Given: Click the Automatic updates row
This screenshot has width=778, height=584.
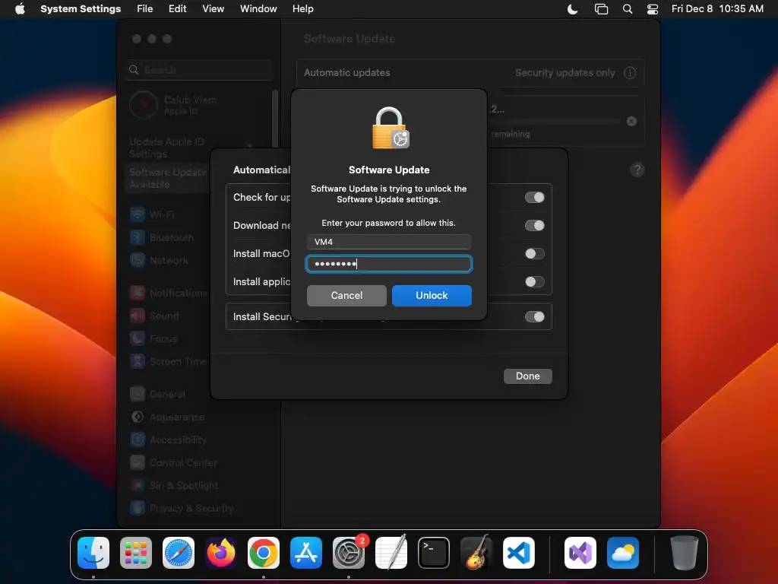Looking at the screenshot, I should 470,73.
